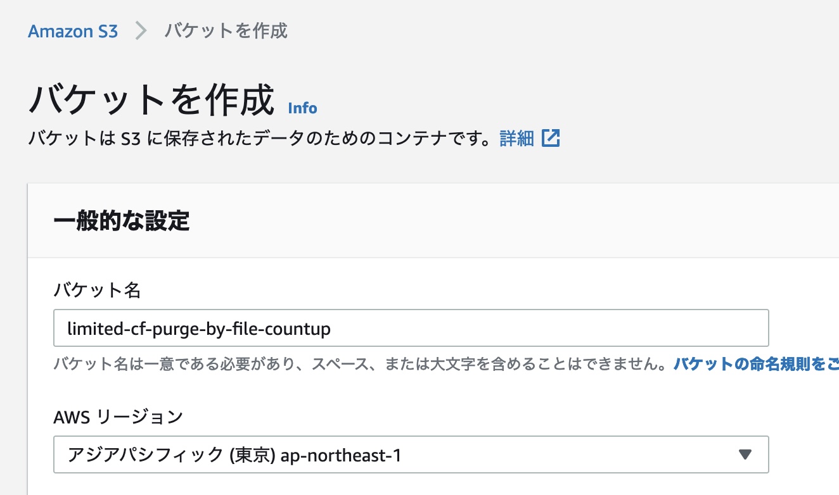Select the アジアパシフィック (東京) ap-northeast-1 value

pos(234,455)
